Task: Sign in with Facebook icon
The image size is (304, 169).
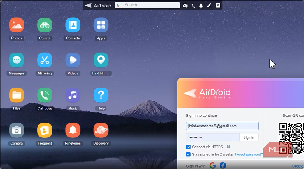Action: (223, 166)
